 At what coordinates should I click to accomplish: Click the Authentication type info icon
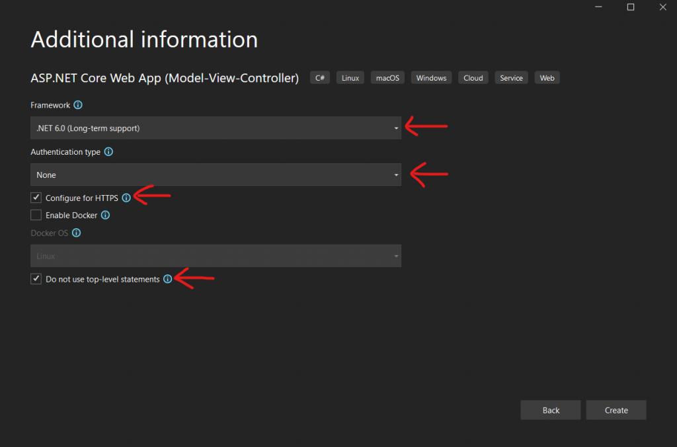pyautogui.click(x=108, y=152)
